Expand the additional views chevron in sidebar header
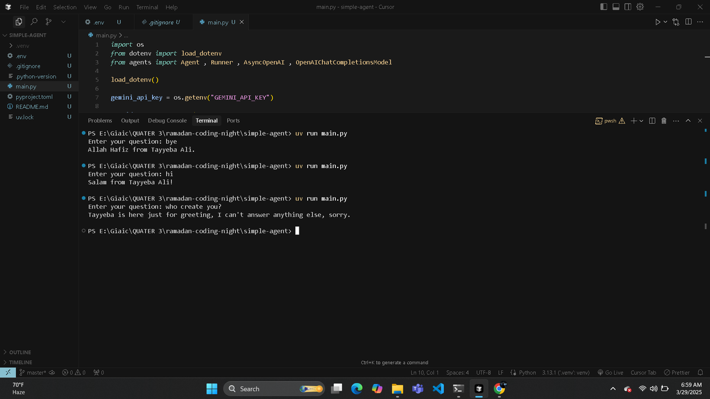Viewport: 710px width, 399px height. coord(63,22)
